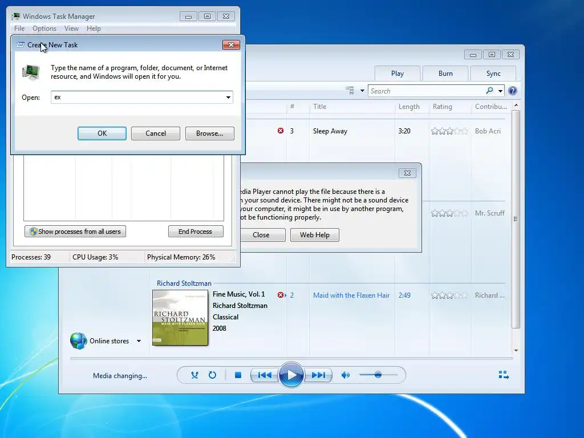Toggle shuffle in Media Player controls
This screenshot has height=438, width=584.
(194, 375)
